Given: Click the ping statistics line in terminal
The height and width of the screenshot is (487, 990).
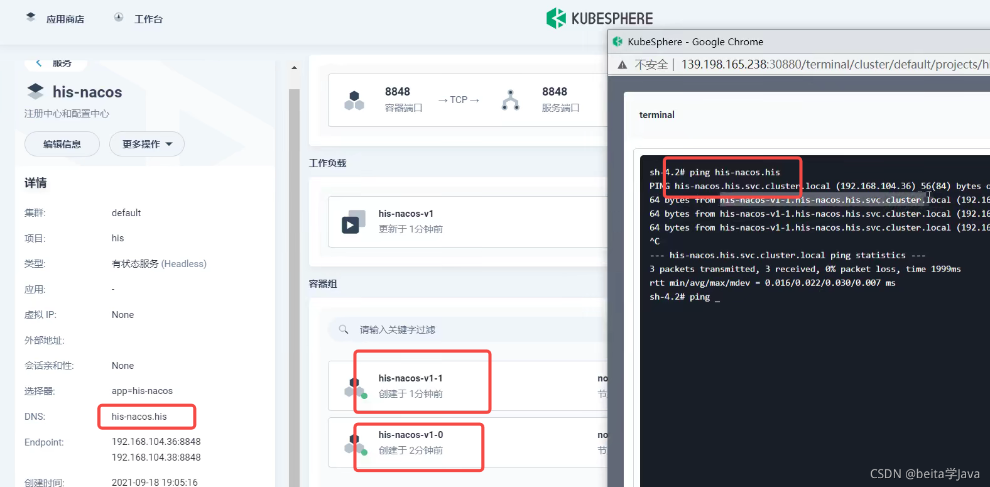Looking at the screenshot, I should pyautogui.click(x=787, y=255).
